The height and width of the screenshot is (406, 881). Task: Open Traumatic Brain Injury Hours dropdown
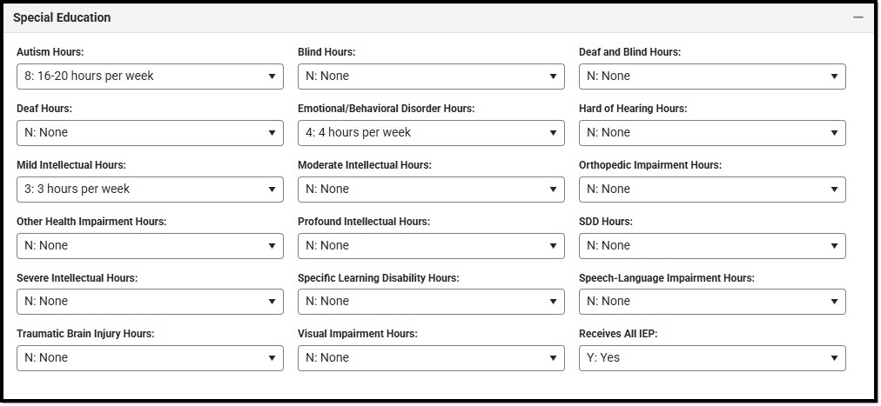coord(150,358)
